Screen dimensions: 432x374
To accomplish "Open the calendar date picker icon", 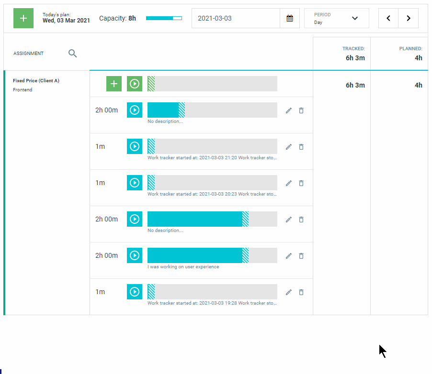I will tap(290, 18).
